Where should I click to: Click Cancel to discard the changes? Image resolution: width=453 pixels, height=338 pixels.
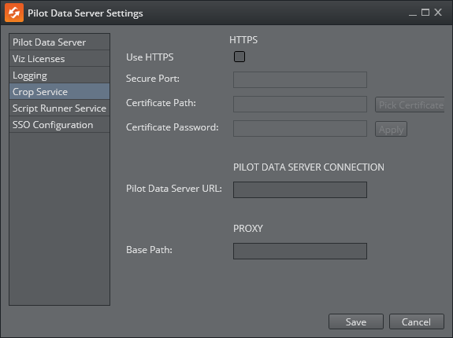pyautogui.click(x=416, y=321)
